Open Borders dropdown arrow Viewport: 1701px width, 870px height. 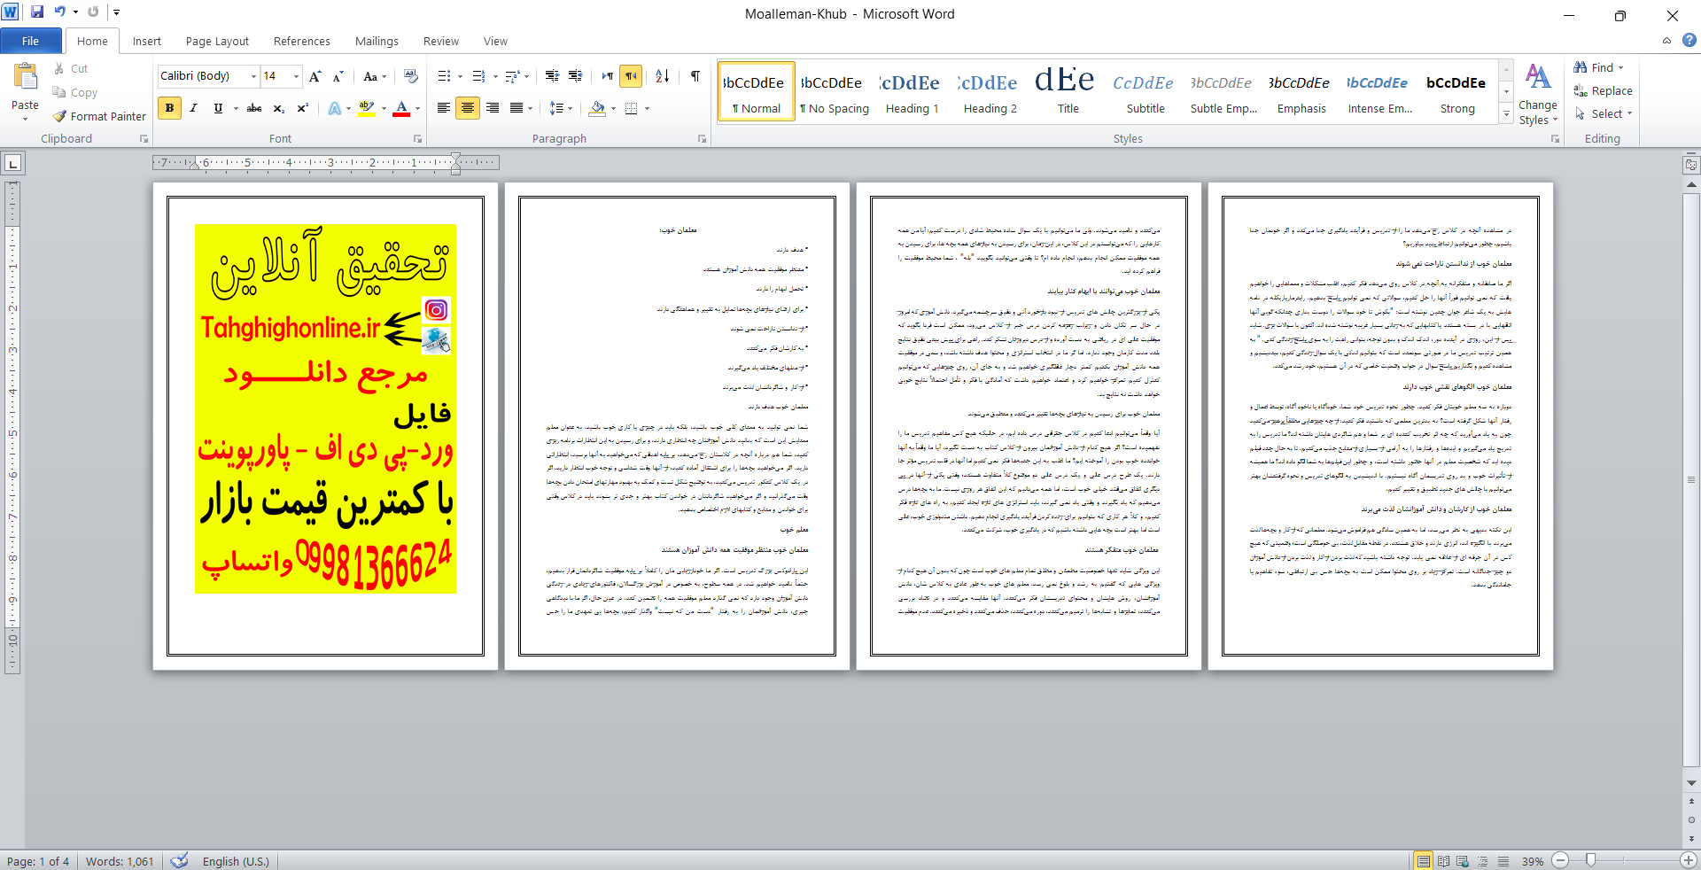point(648,108)
